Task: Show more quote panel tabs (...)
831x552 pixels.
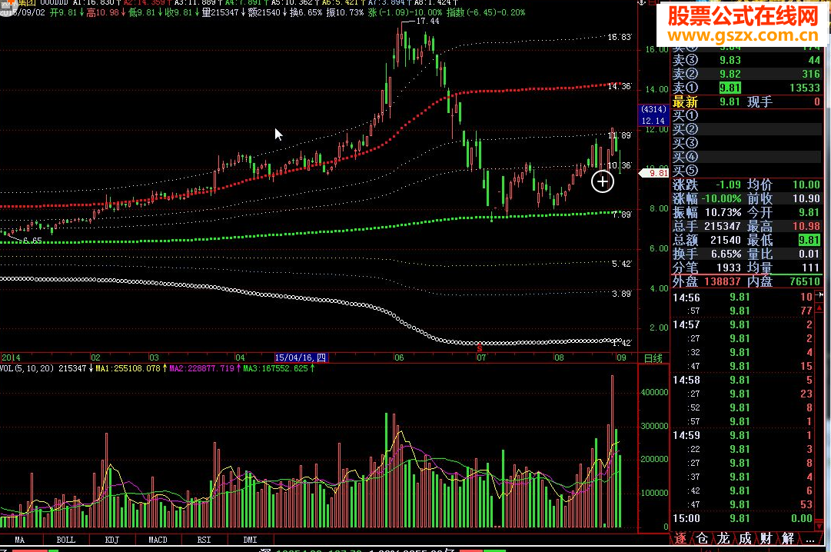Action: [x=809, y=539]
